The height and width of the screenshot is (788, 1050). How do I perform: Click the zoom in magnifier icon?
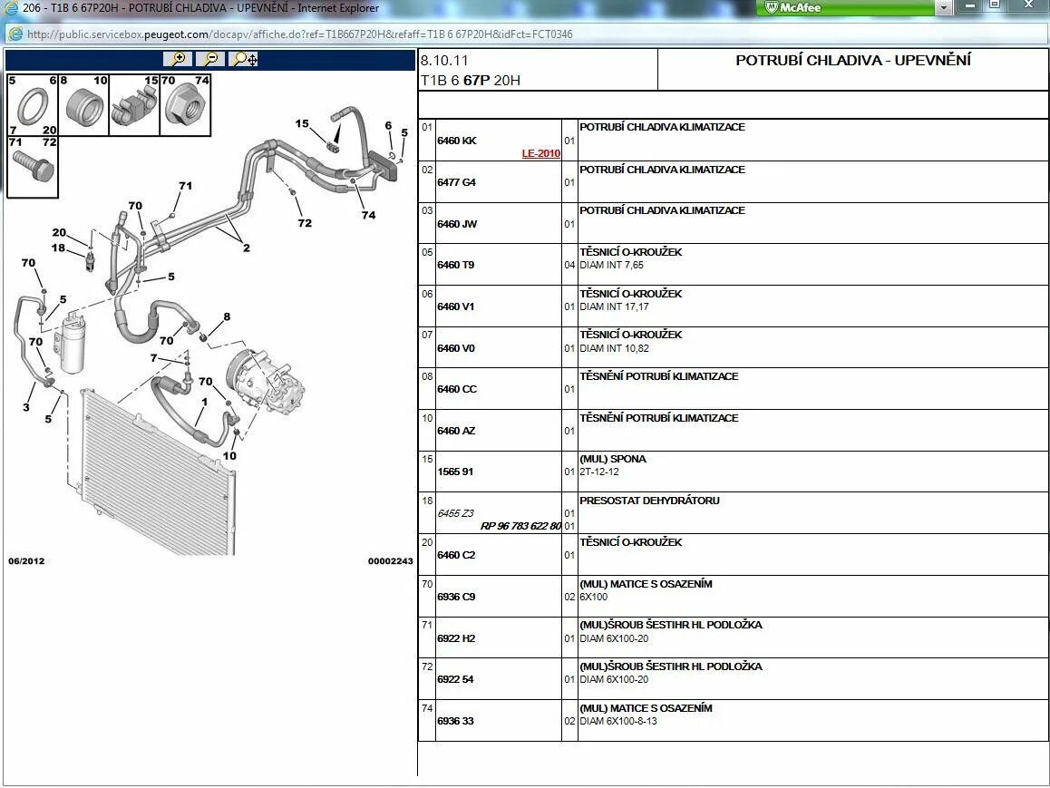178,59
